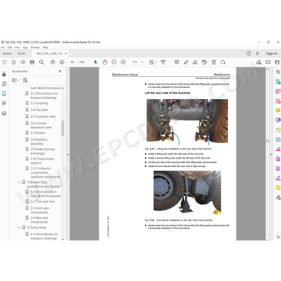Send file by email envelope icon
Image resolution: width=281 pixels, height=281 pixels.
pos(268,62)
